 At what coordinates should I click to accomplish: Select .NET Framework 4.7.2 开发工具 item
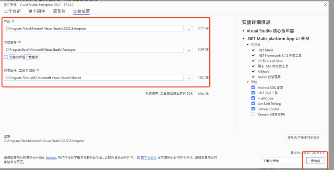(x=279, y=56)
